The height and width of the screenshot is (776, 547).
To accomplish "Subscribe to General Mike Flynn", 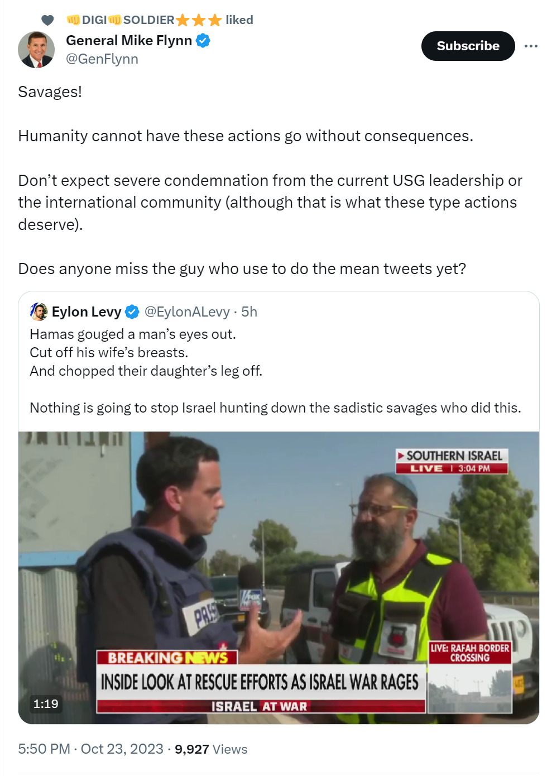I will click(468, 46).
